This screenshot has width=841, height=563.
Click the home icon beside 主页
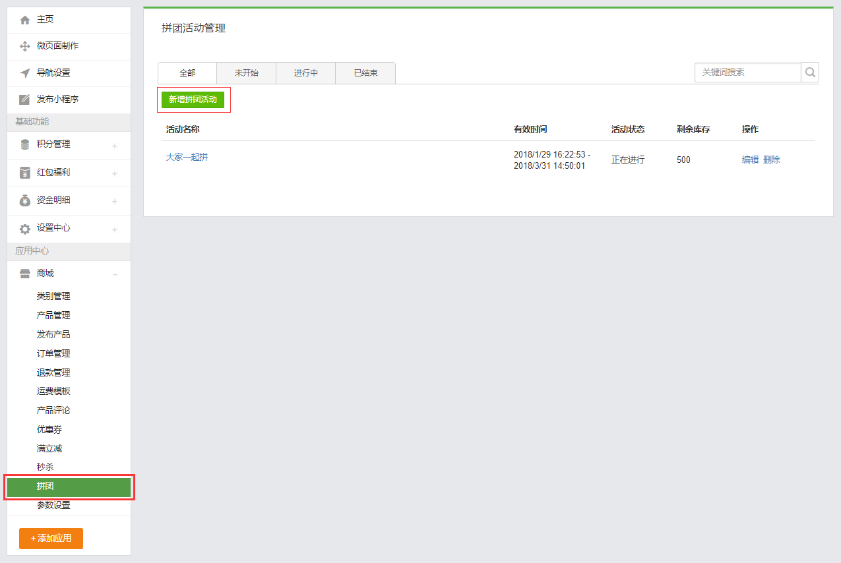pyautogui.click(x=25, y=20)
